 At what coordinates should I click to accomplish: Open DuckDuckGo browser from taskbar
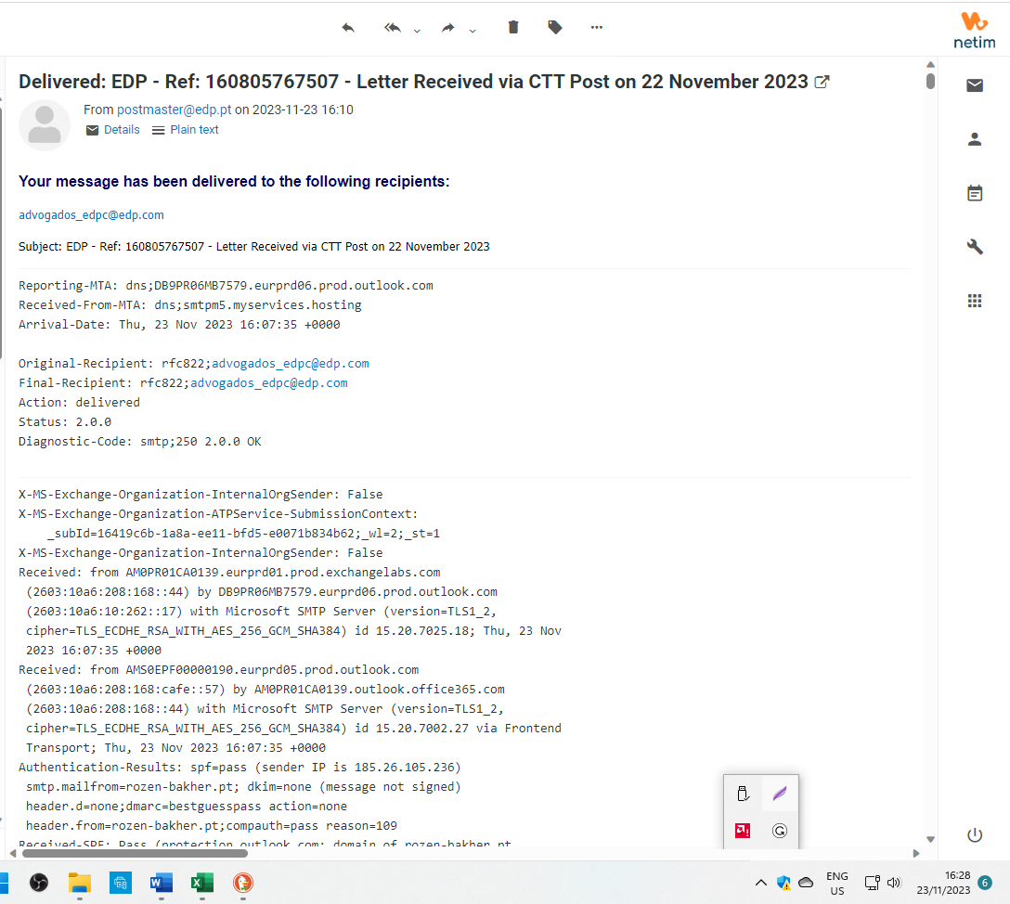tap(243, 883)
